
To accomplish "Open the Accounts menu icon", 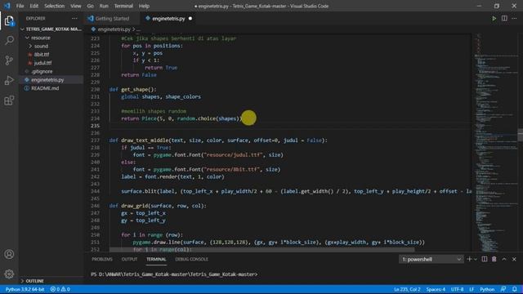I will coord(9,254).
